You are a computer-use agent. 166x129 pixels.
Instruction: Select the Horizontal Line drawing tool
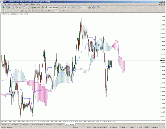pos(15,11)
